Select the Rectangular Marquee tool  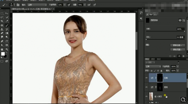(2, 13)
